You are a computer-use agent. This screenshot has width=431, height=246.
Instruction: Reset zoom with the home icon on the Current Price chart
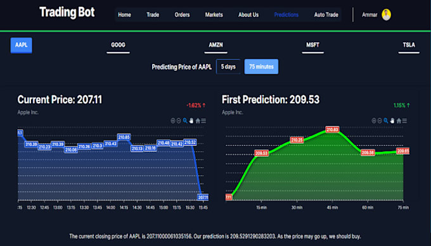[198, 121]
